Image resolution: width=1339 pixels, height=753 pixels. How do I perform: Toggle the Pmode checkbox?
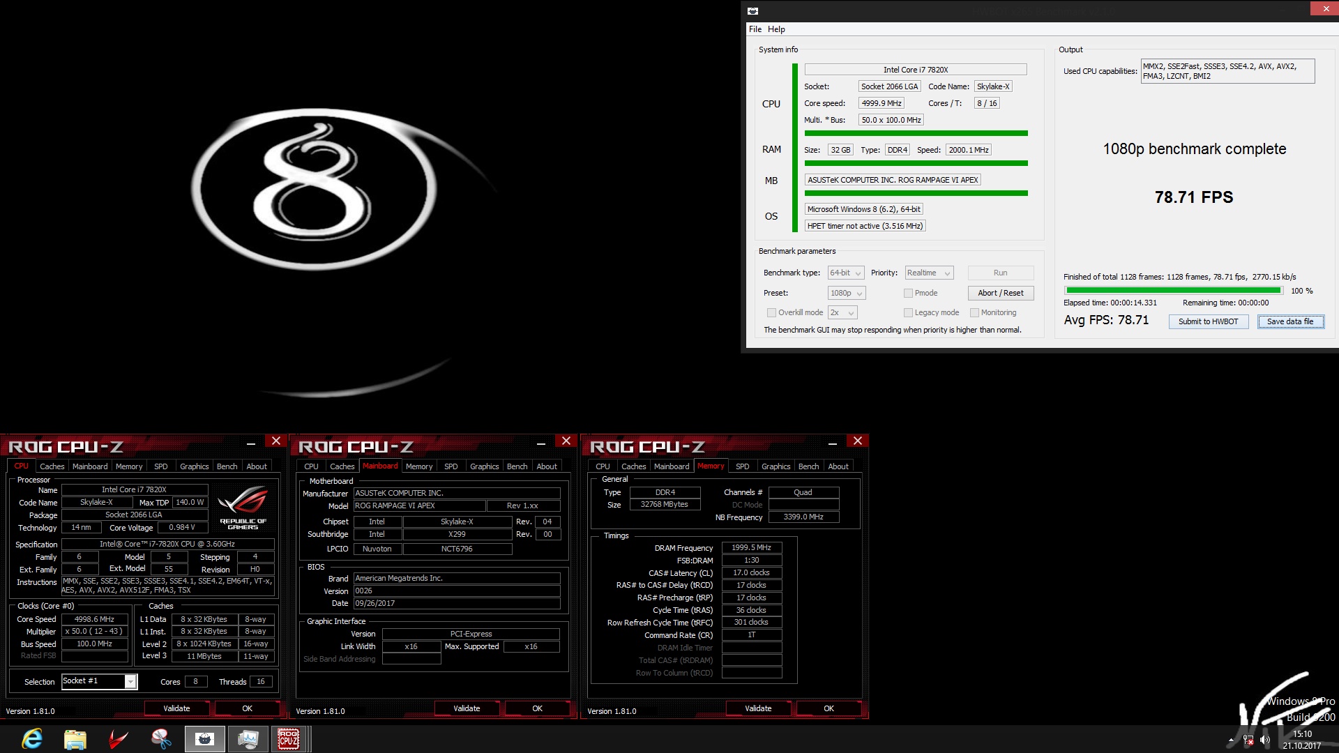[908, 293]
